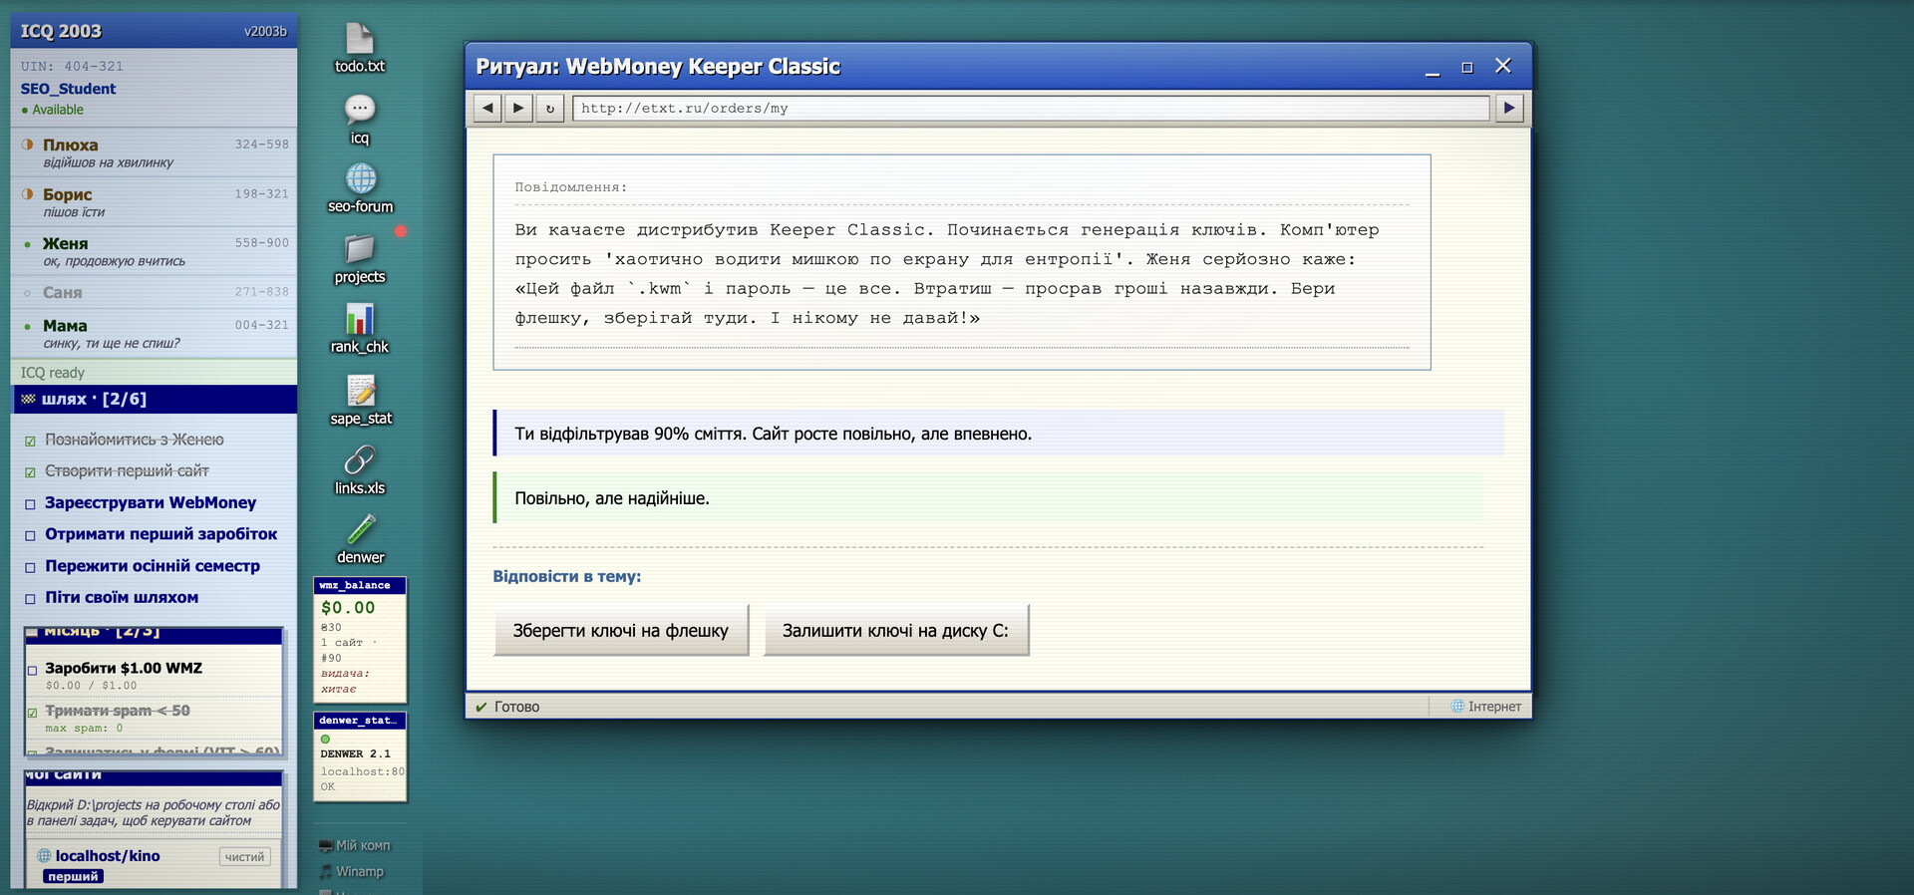Click the green DENWER status indicator dot
Viewport: 1914px width, 895px height.
325,740
